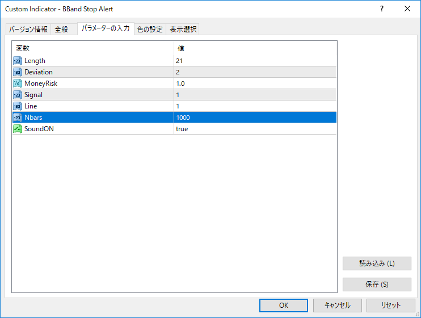Image resolution: width=421 pixels, height=318 pixels.
Task: Click the double-type icon beside MoneyRisk
Action: coord(18,83)
